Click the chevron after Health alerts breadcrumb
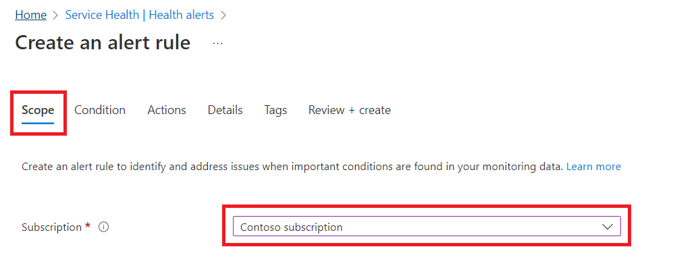The image size is (698, 274). pyautogui.click(x=223, y=15)
